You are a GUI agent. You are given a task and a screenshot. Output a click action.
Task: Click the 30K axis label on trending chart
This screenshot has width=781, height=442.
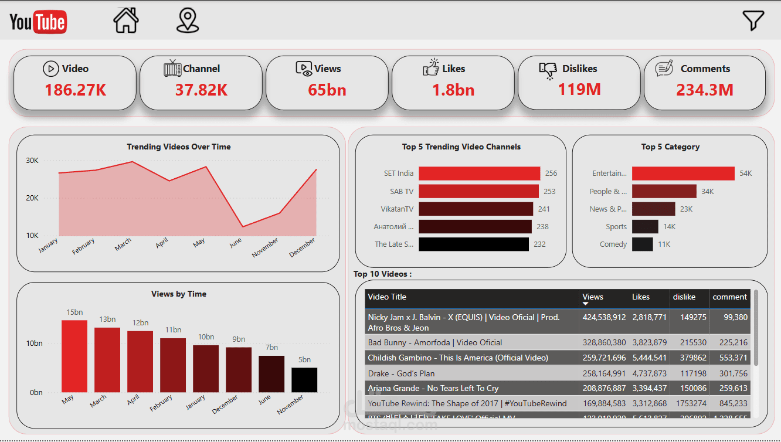click(32, 160)
